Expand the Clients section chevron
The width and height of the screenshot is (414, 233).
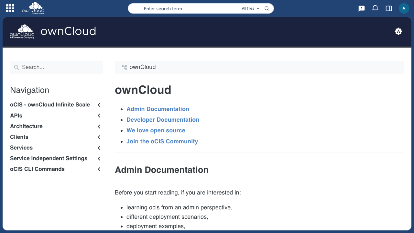coord(99,137)
